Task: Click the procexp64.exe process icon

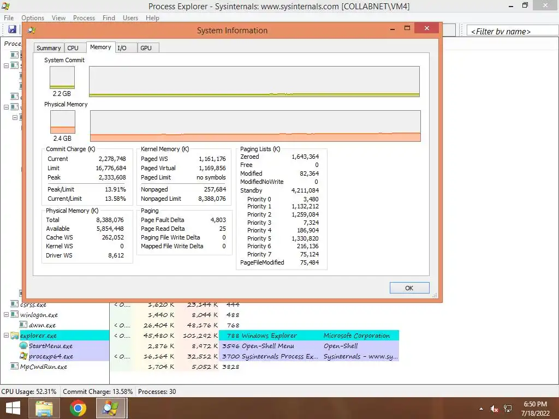Action: 23,356
